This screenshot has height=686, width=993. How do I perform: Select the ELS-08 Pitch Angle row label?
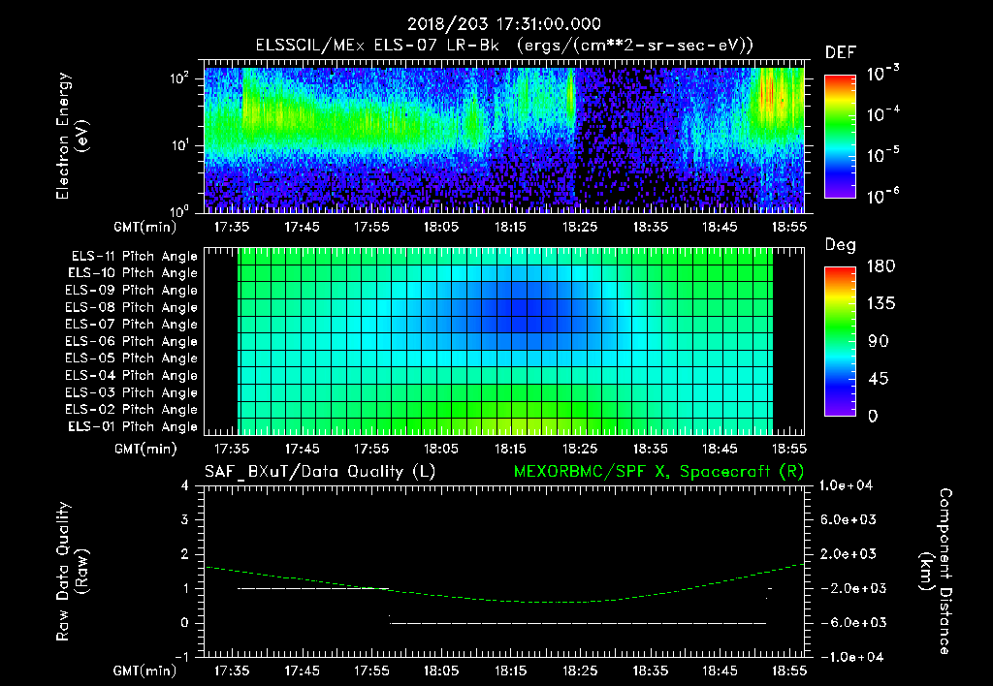[132, 307]
